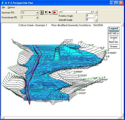Start the animation play button

coord(50,13)
